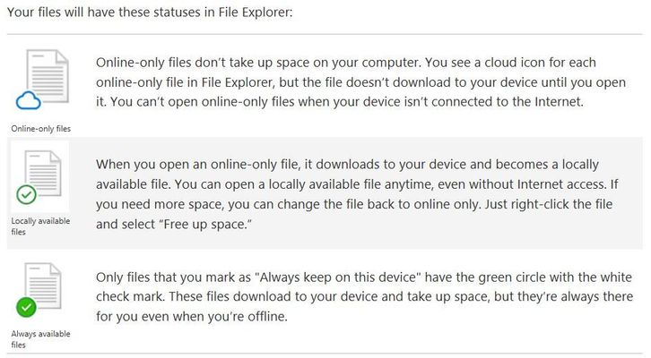651x358 pixels.
Task: Click the quoted "Always keep on this device" text
Action: [x=340, y=277]
